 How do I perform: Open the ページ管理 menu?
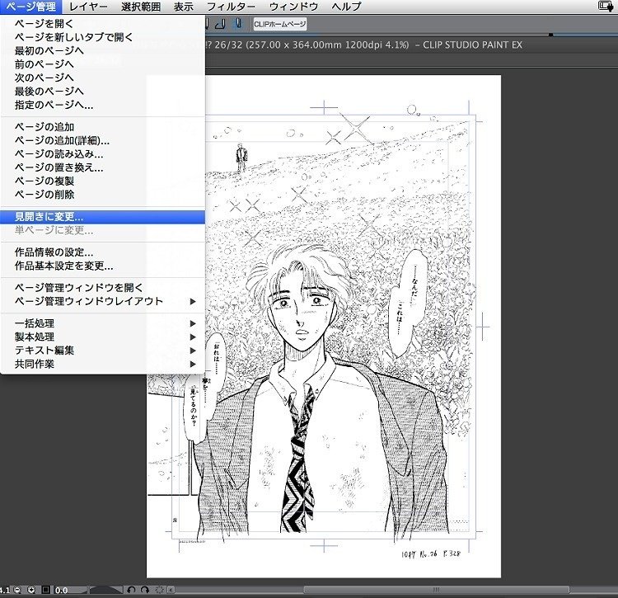click(30, 7)
